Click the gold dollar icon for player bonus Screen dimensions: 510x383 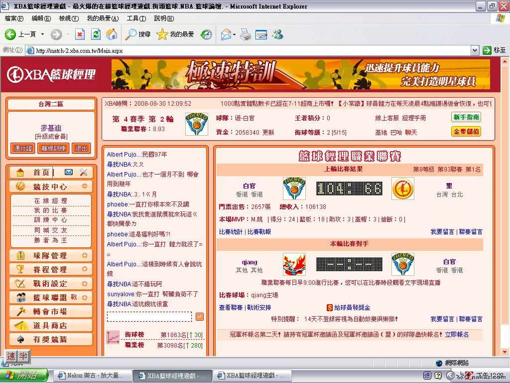pos(329,308)
